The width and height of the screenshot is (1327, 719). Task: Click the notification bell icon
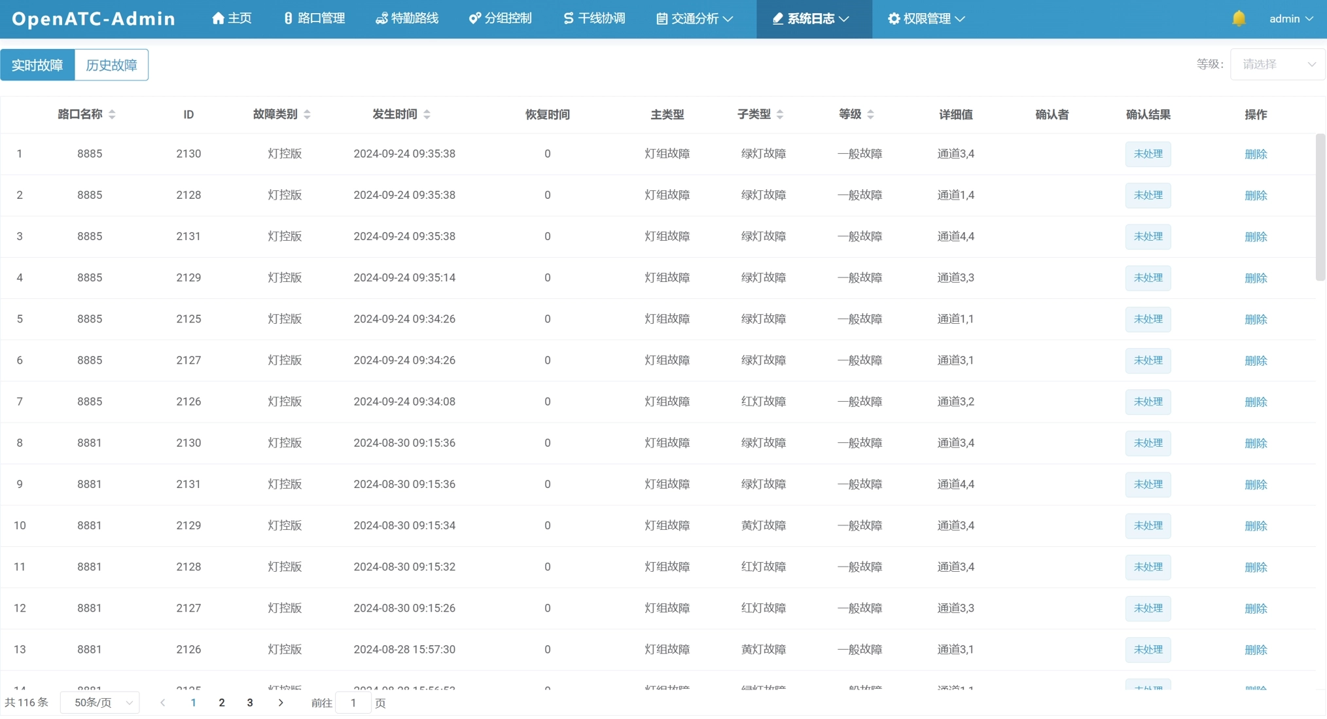[1238, 18]
